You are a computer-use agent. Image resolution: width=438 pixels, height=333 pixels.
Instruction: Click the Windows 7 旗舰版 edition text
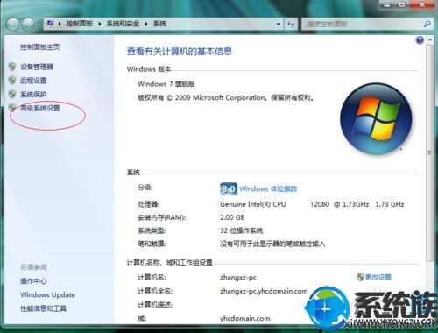click(x=166, y=84)
